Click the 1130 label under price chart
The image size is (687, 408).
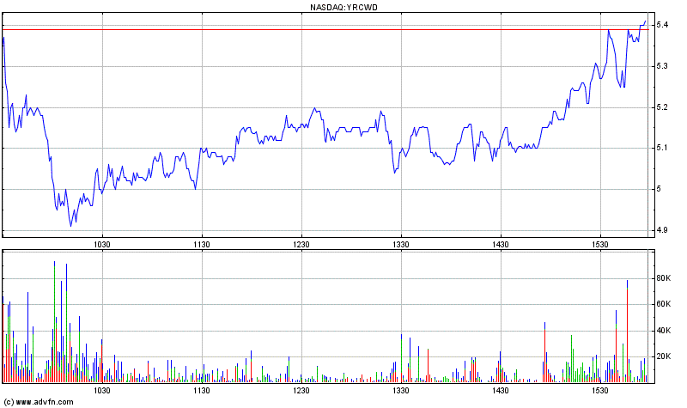pos(202,245)
